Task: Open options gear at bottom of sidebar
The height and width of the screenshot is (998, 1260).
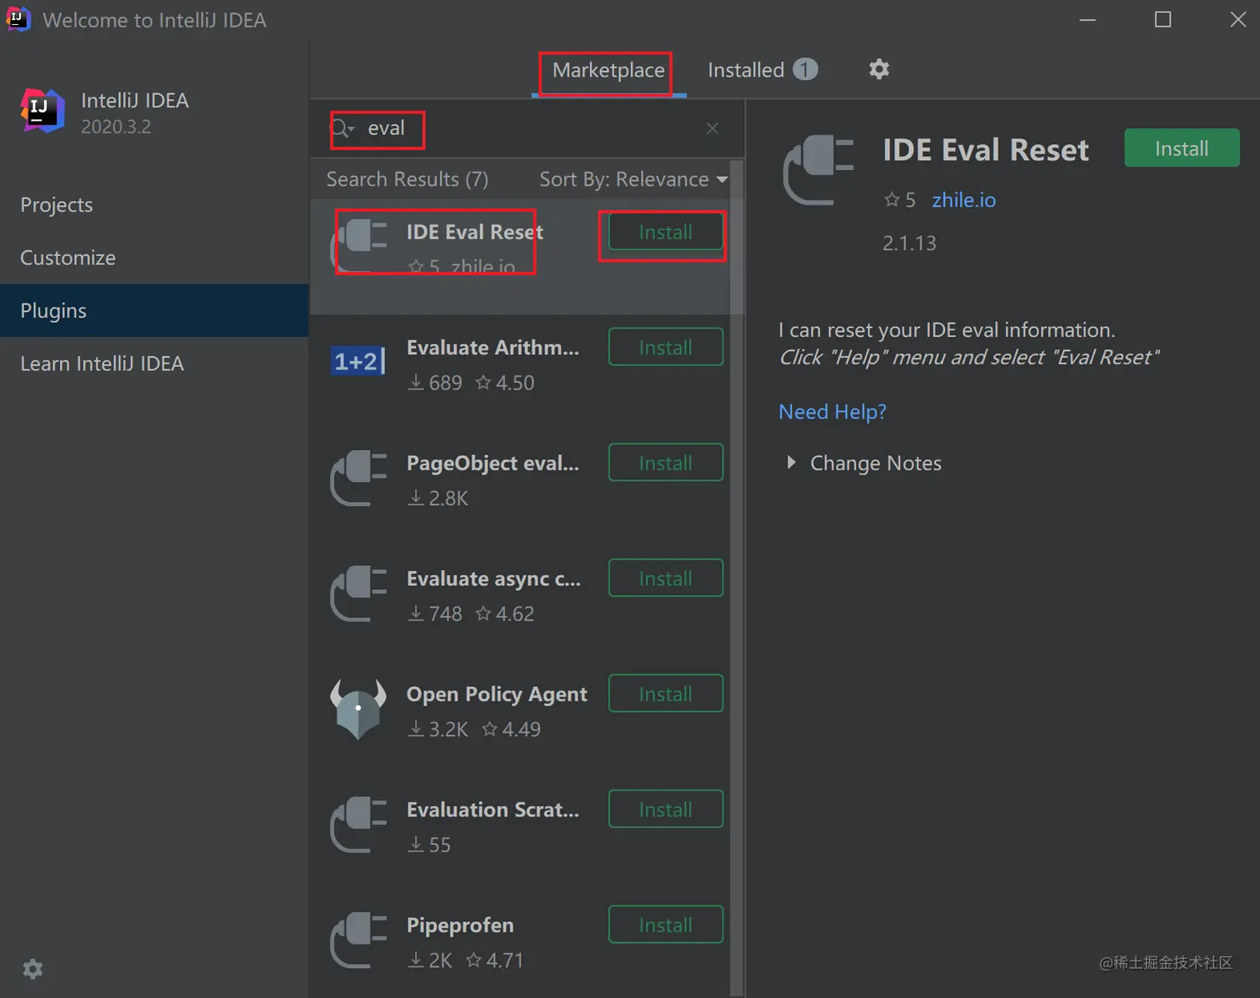Action: pyautogui.click(x=32, y=969)
